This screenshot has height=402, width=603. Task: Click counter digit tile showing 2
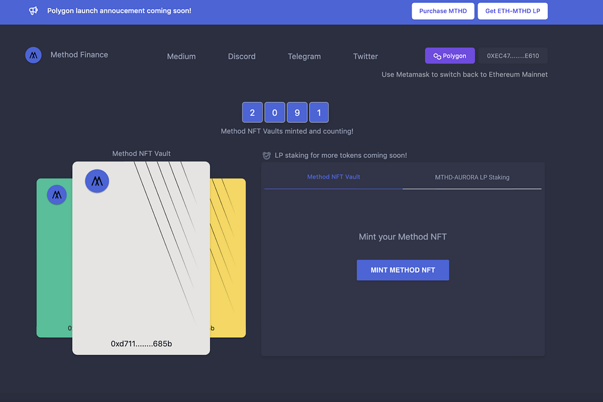[x=252, y=112]
